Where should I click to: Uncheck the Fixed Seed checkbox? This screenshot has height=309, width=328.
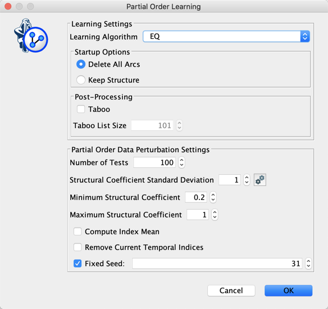[x=78, y=263]
